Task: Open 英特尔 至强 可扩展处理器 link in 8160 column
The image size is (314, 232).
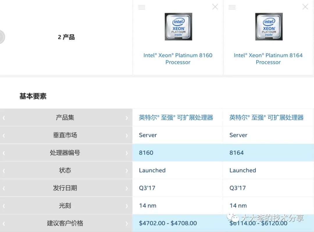Action: pyautogui.click(x=176, y=118)
